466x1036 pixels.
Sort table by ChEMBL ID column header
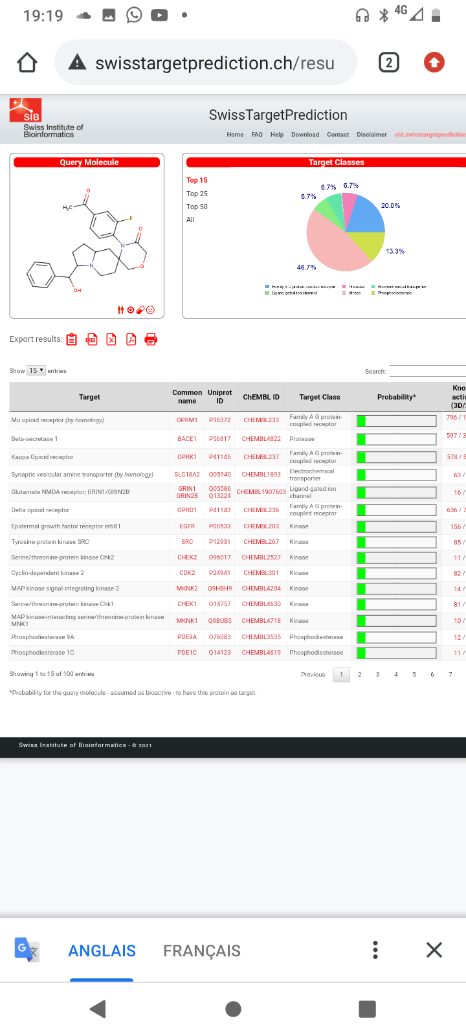coord(261,397)
